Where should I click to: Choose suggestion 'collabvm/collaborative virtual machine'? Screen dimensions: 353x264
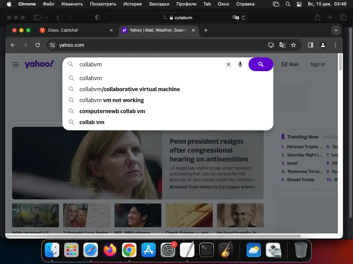pyautogui.click(x=168, y=89)
